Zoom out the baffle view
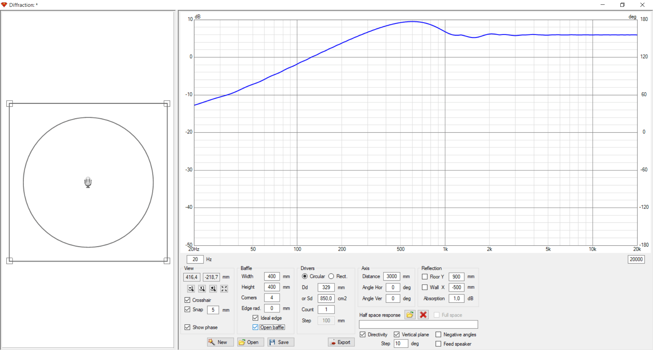This screenshot has width=653, height=350. tap(191, 288)
